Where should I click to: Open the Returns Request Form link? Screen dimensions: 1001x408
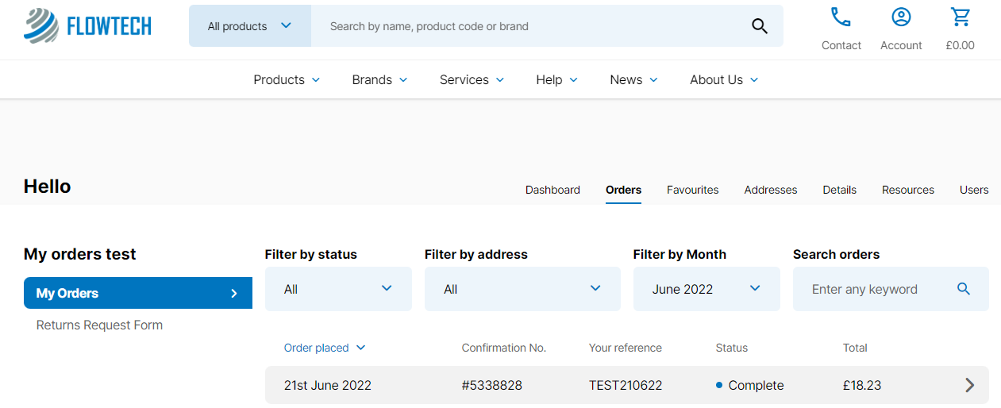coord(99,325)
